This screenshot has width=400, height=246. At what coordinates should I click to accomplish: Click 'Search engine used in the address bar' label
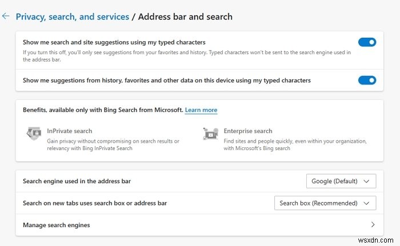(x=77, y=182)
